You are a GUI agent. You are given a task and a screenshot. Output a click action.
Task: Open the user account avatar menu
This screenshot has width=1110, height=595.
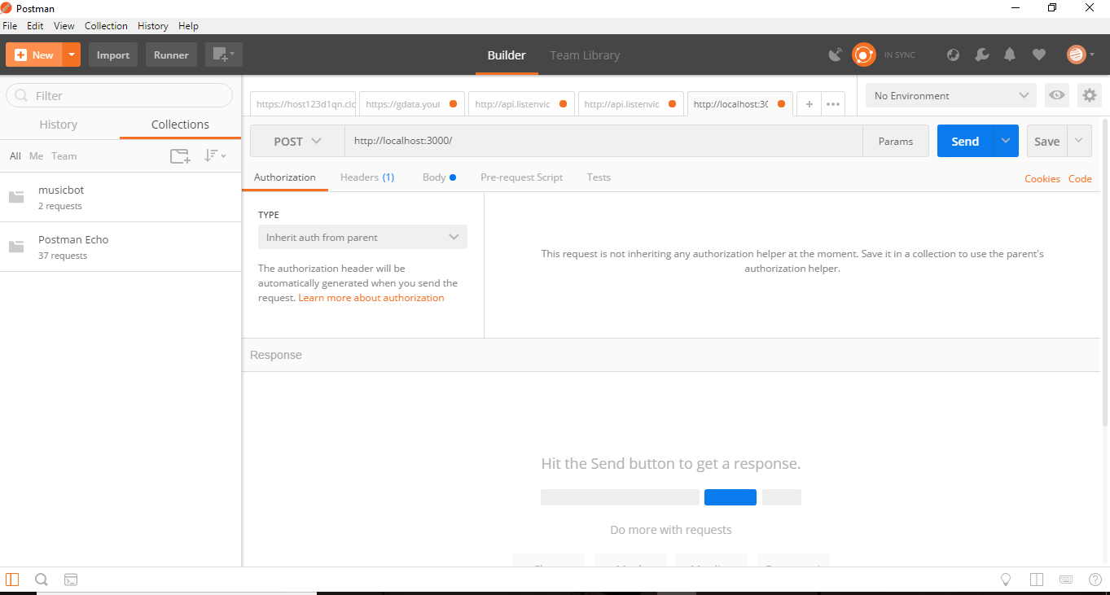(x=1081, y=55)
